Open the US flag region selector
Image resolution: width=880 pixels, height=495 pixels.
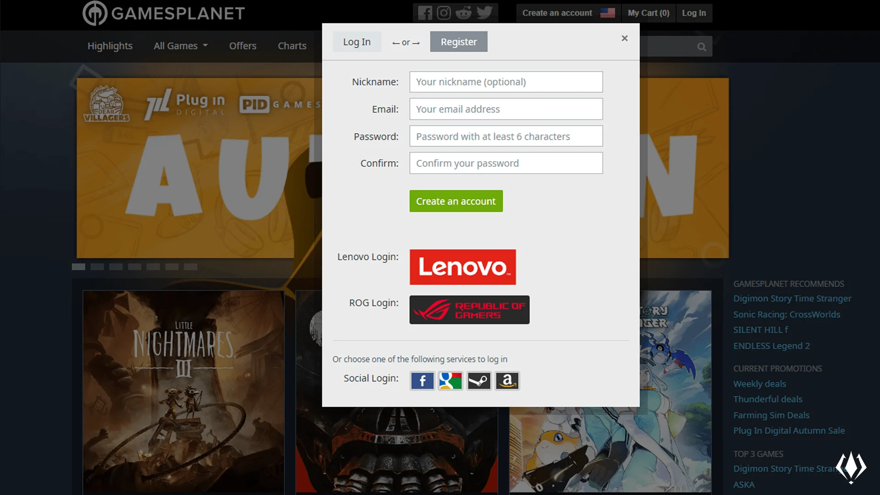tap(608, 13)
